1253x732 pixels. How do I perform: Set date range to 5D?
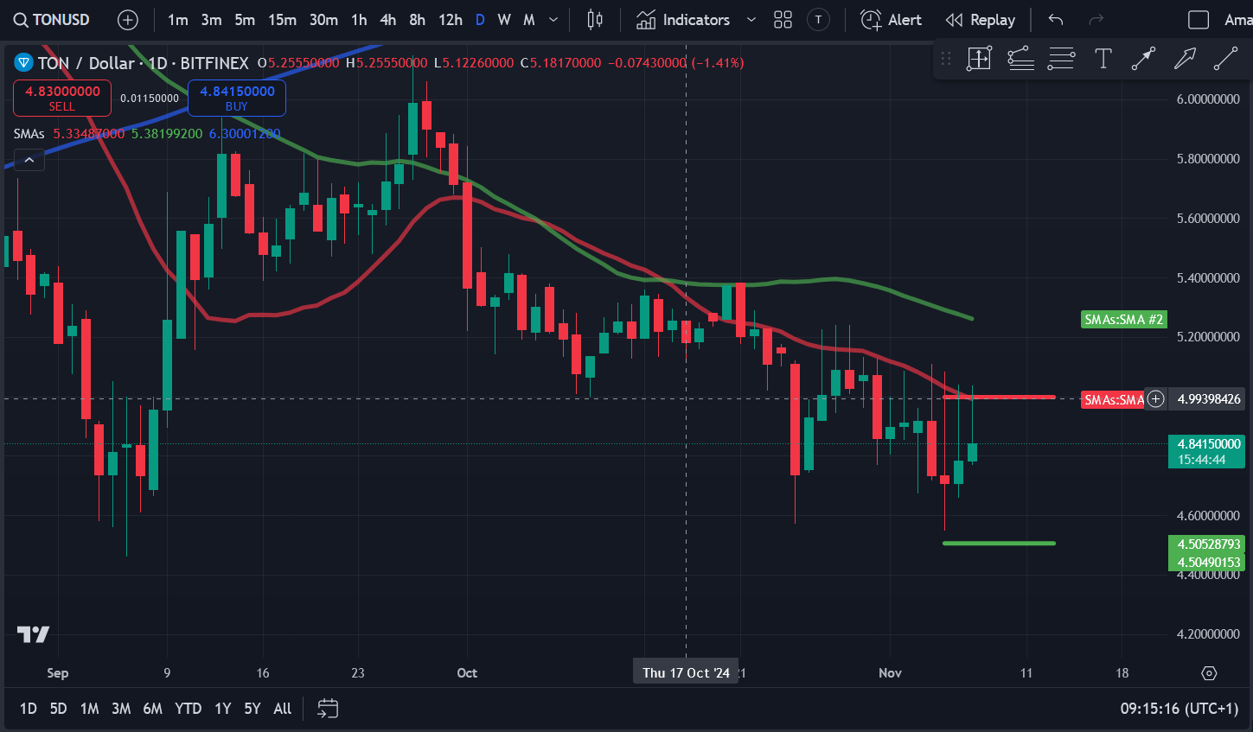coord(58,709)
